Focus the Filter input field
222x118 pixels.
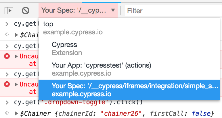pos(173,11)
